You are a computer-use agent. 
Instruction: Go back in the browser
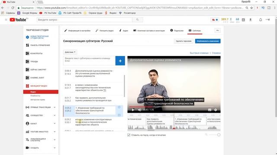pyautogui.click(x=3, y=8)
